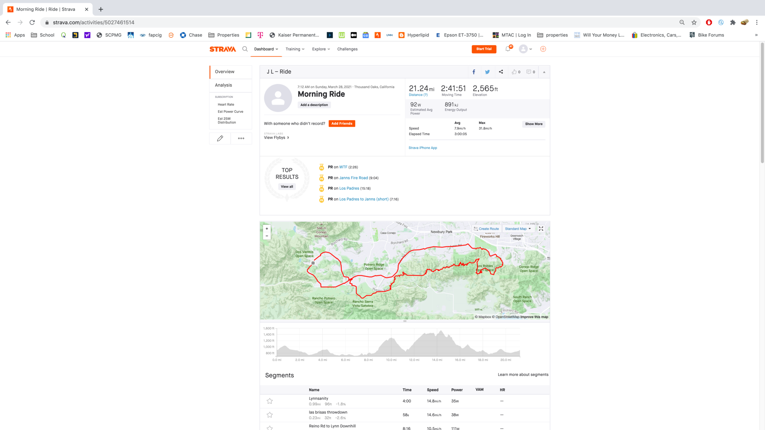Click Show More stats button
Image resolution: width=765 pixels, height=430 pixels.
coord(533,124)
